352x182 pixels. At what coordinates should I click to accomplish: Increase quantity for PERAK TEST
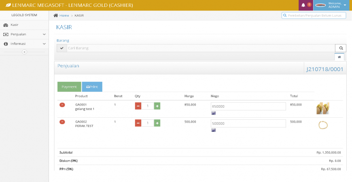[157, 123]
